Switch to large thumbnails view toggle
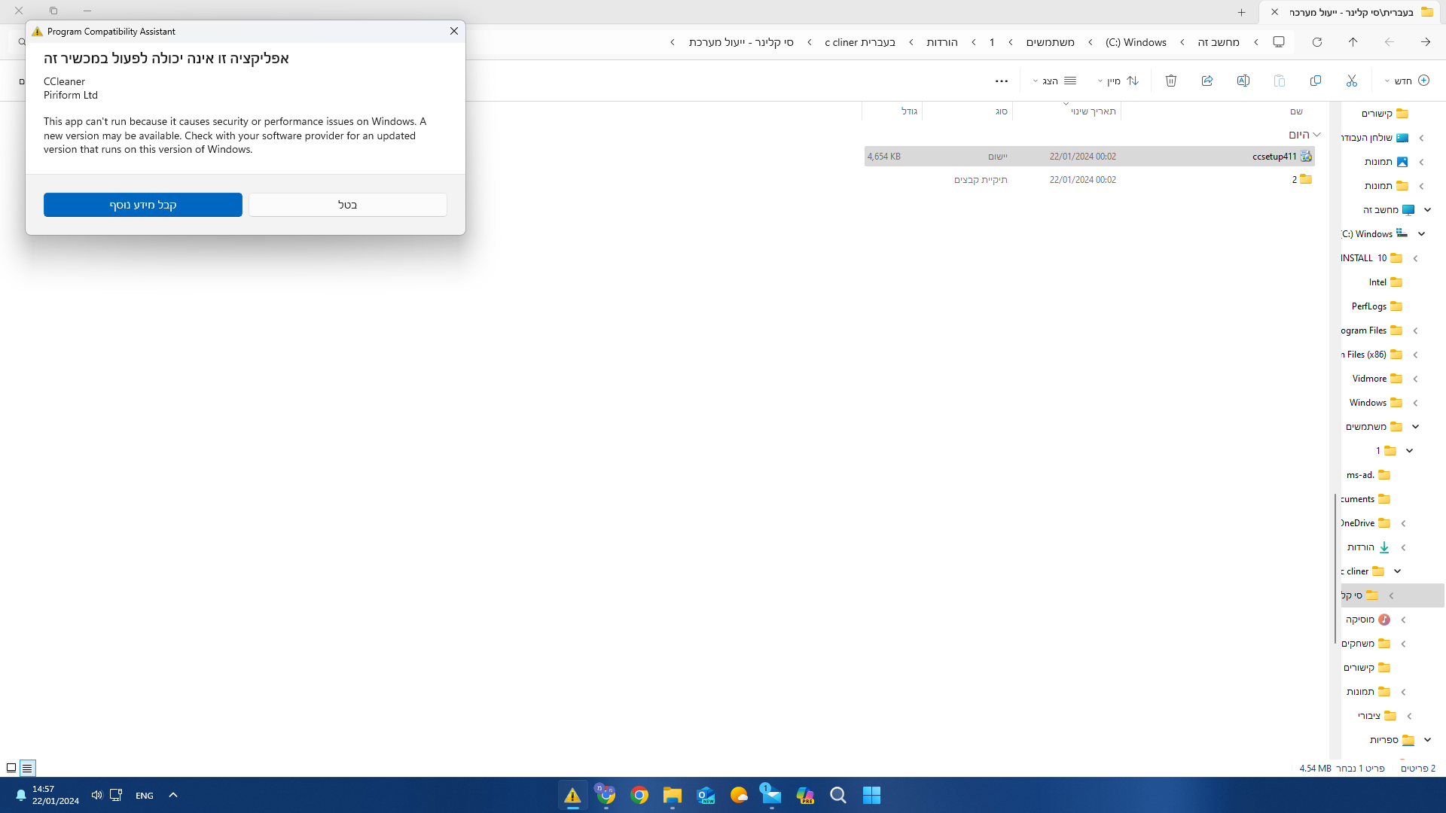The height and width of the screenshot is (813, 1446). click(11, 768)
